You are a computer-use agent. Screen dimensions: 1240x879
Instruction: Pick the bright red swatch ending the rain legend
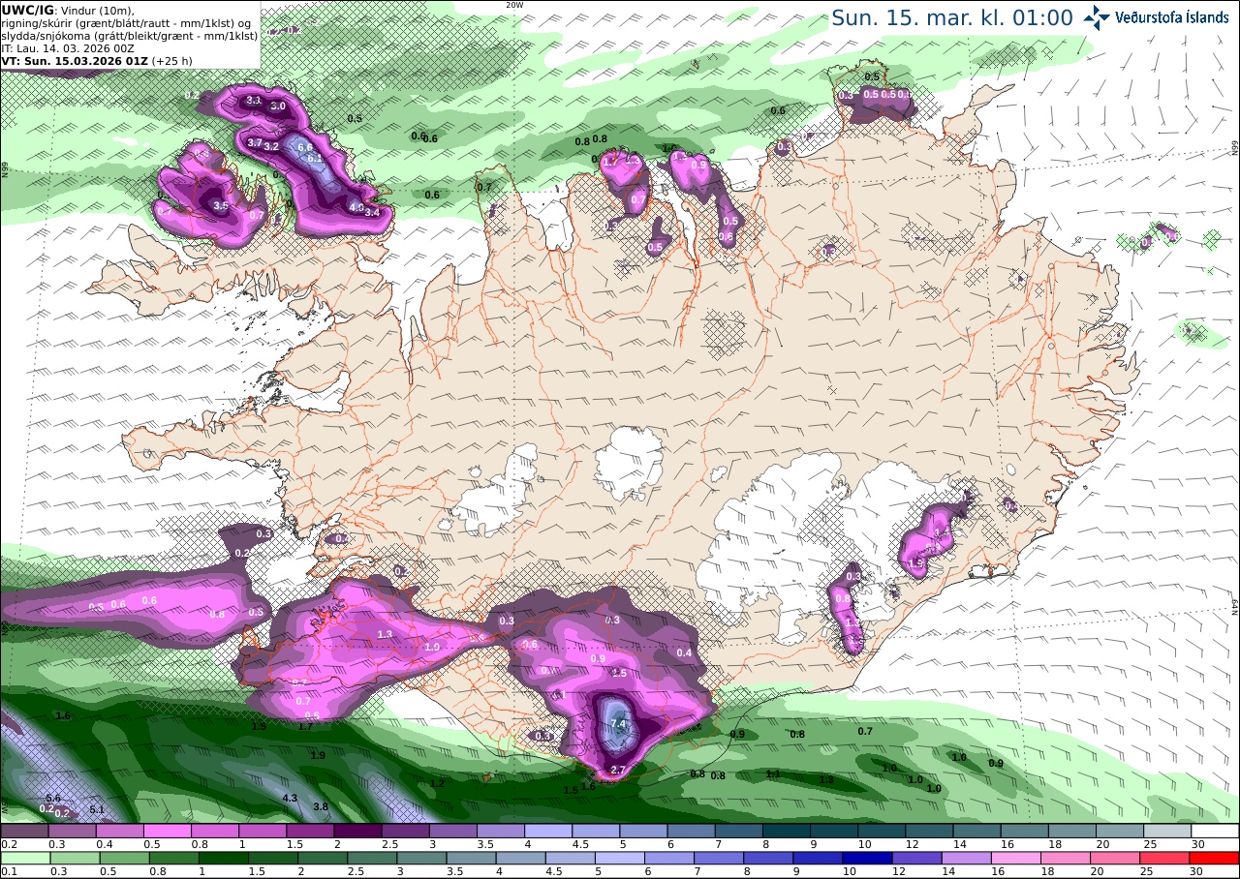pyautogui.click(x=1215, y=858)
